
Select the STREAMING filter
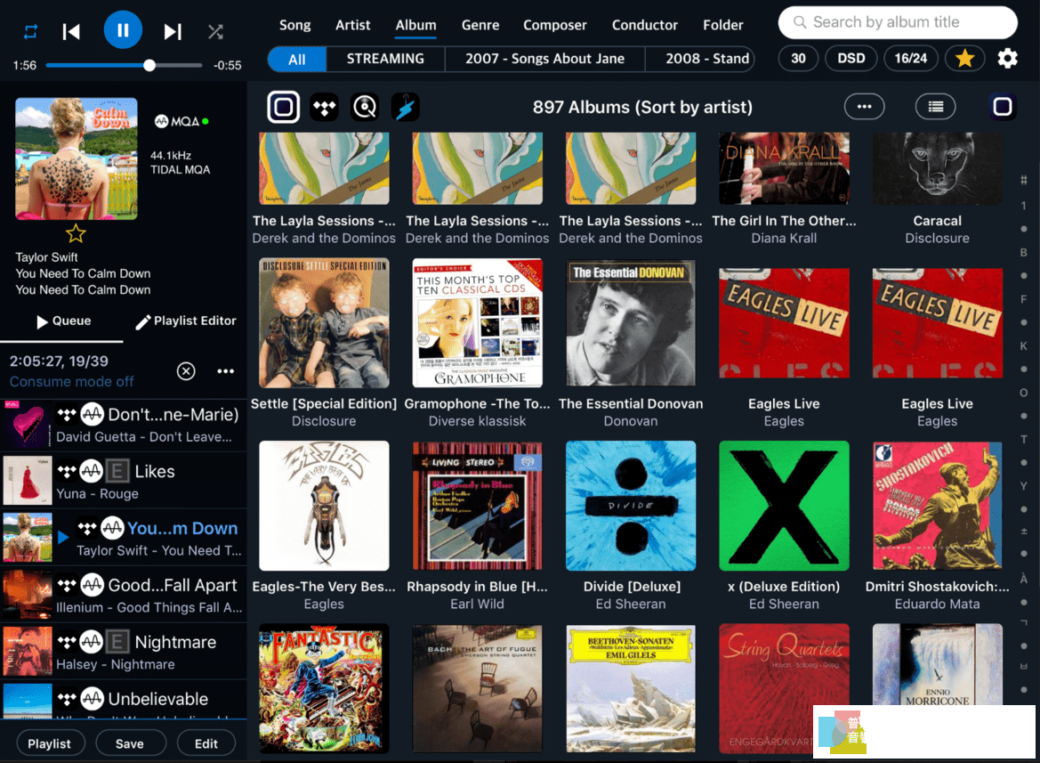tap(385, 59)
